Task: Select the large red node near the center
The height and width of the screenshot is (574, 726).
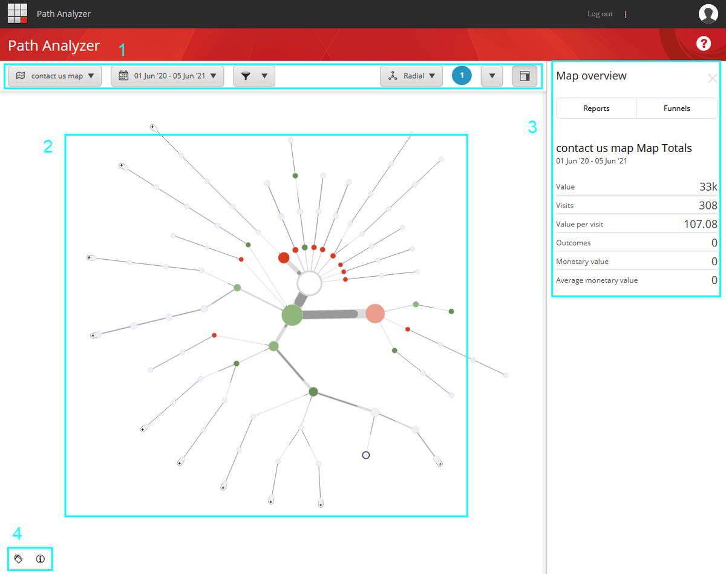Action: click(x=284, y=257)
